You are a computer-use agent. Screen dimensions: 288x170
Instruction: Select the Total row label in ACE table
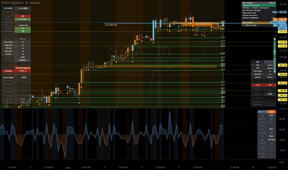(x=262, y=157)
